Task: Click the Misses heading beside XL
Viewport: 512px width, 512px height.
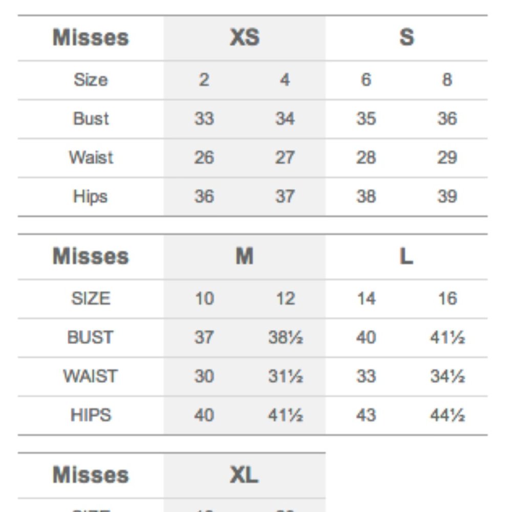Action: point(91,476)
